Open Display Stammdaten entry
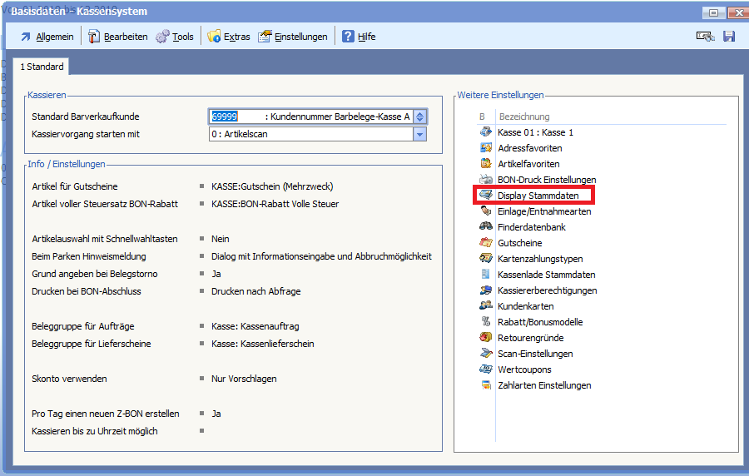749x476 pixels. pyautogui.click(x=538, y=196)
